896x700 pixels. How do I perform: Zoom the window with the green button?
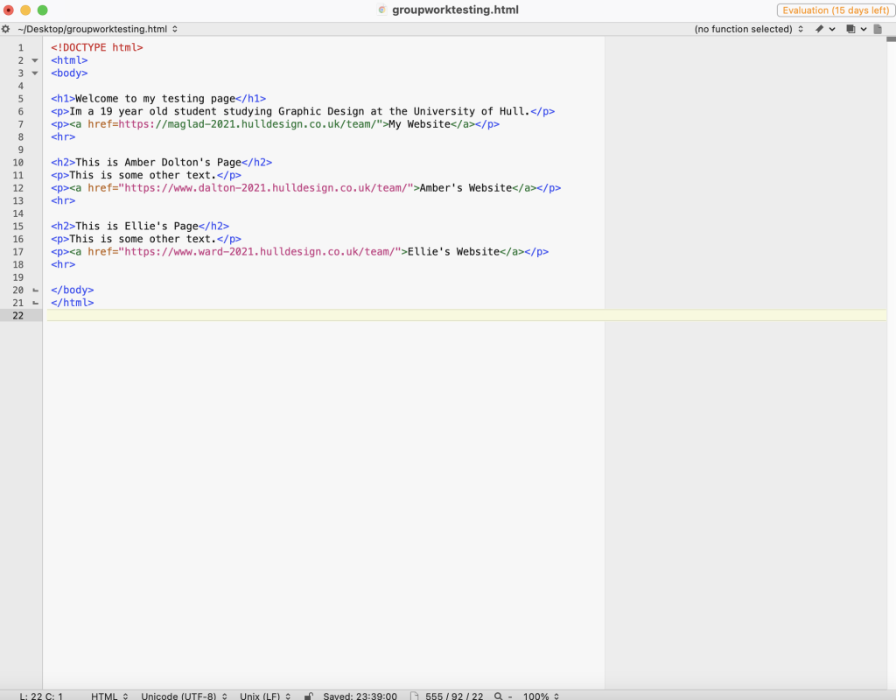[x=42, y=10]
